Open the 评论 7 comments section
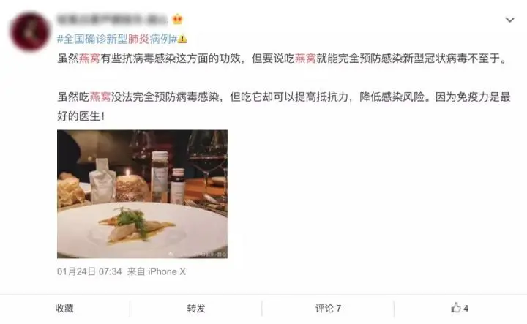The image size is (527, 324). (x=328, y=308)
